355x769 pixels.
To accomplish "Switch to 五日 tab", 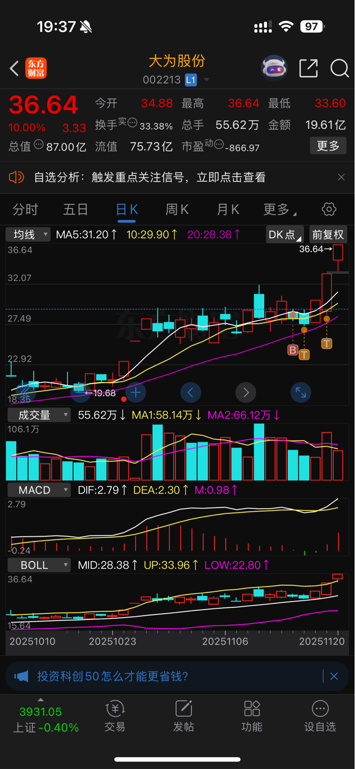I will [76, 210].
